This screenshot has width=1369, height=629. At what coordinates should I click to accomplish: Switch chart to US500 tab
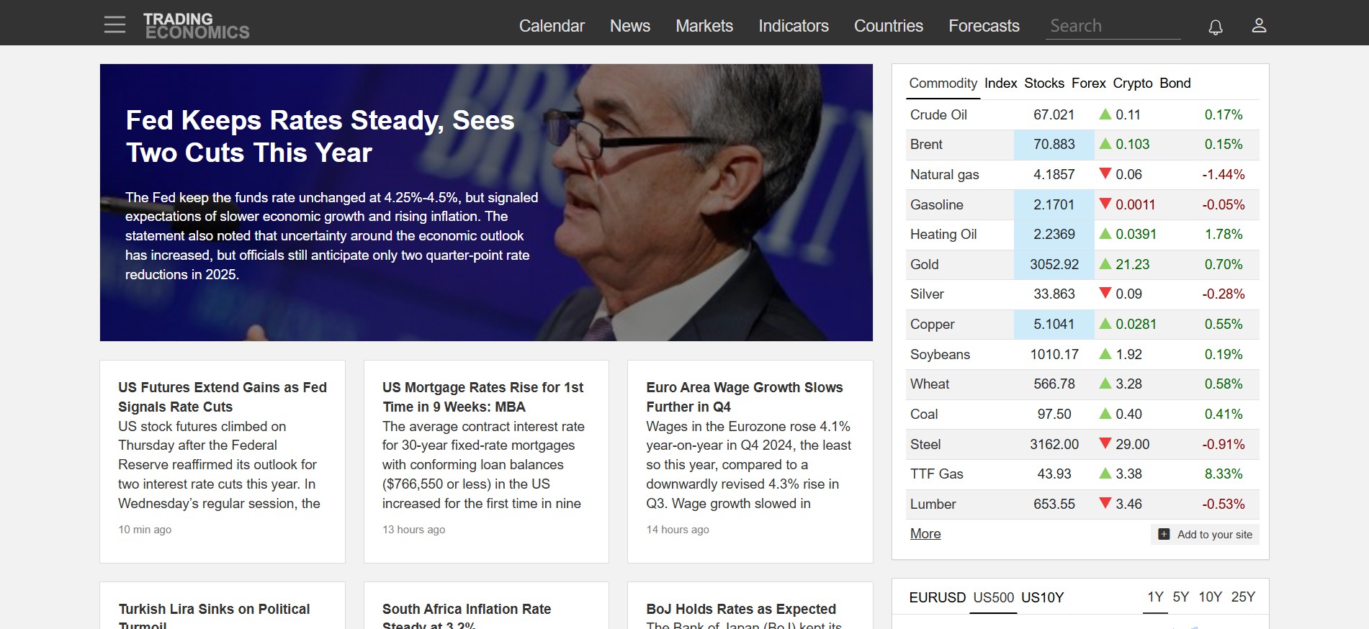coord(993,597)
